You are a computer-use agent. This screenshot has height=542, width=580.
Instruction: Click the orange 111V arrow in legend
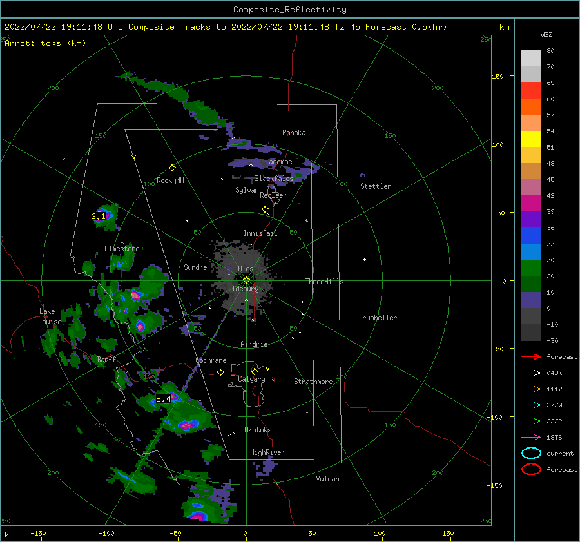point(531,389)
